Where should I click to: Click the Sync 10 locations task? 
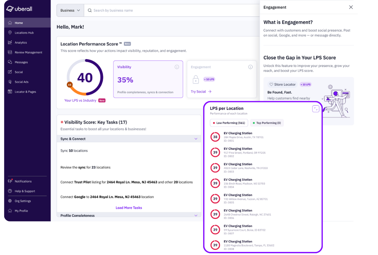(74, 150)
